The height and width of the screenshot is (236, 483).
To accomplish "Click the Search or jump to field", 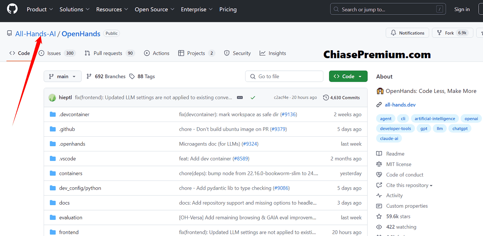I will tap(388, 9).
